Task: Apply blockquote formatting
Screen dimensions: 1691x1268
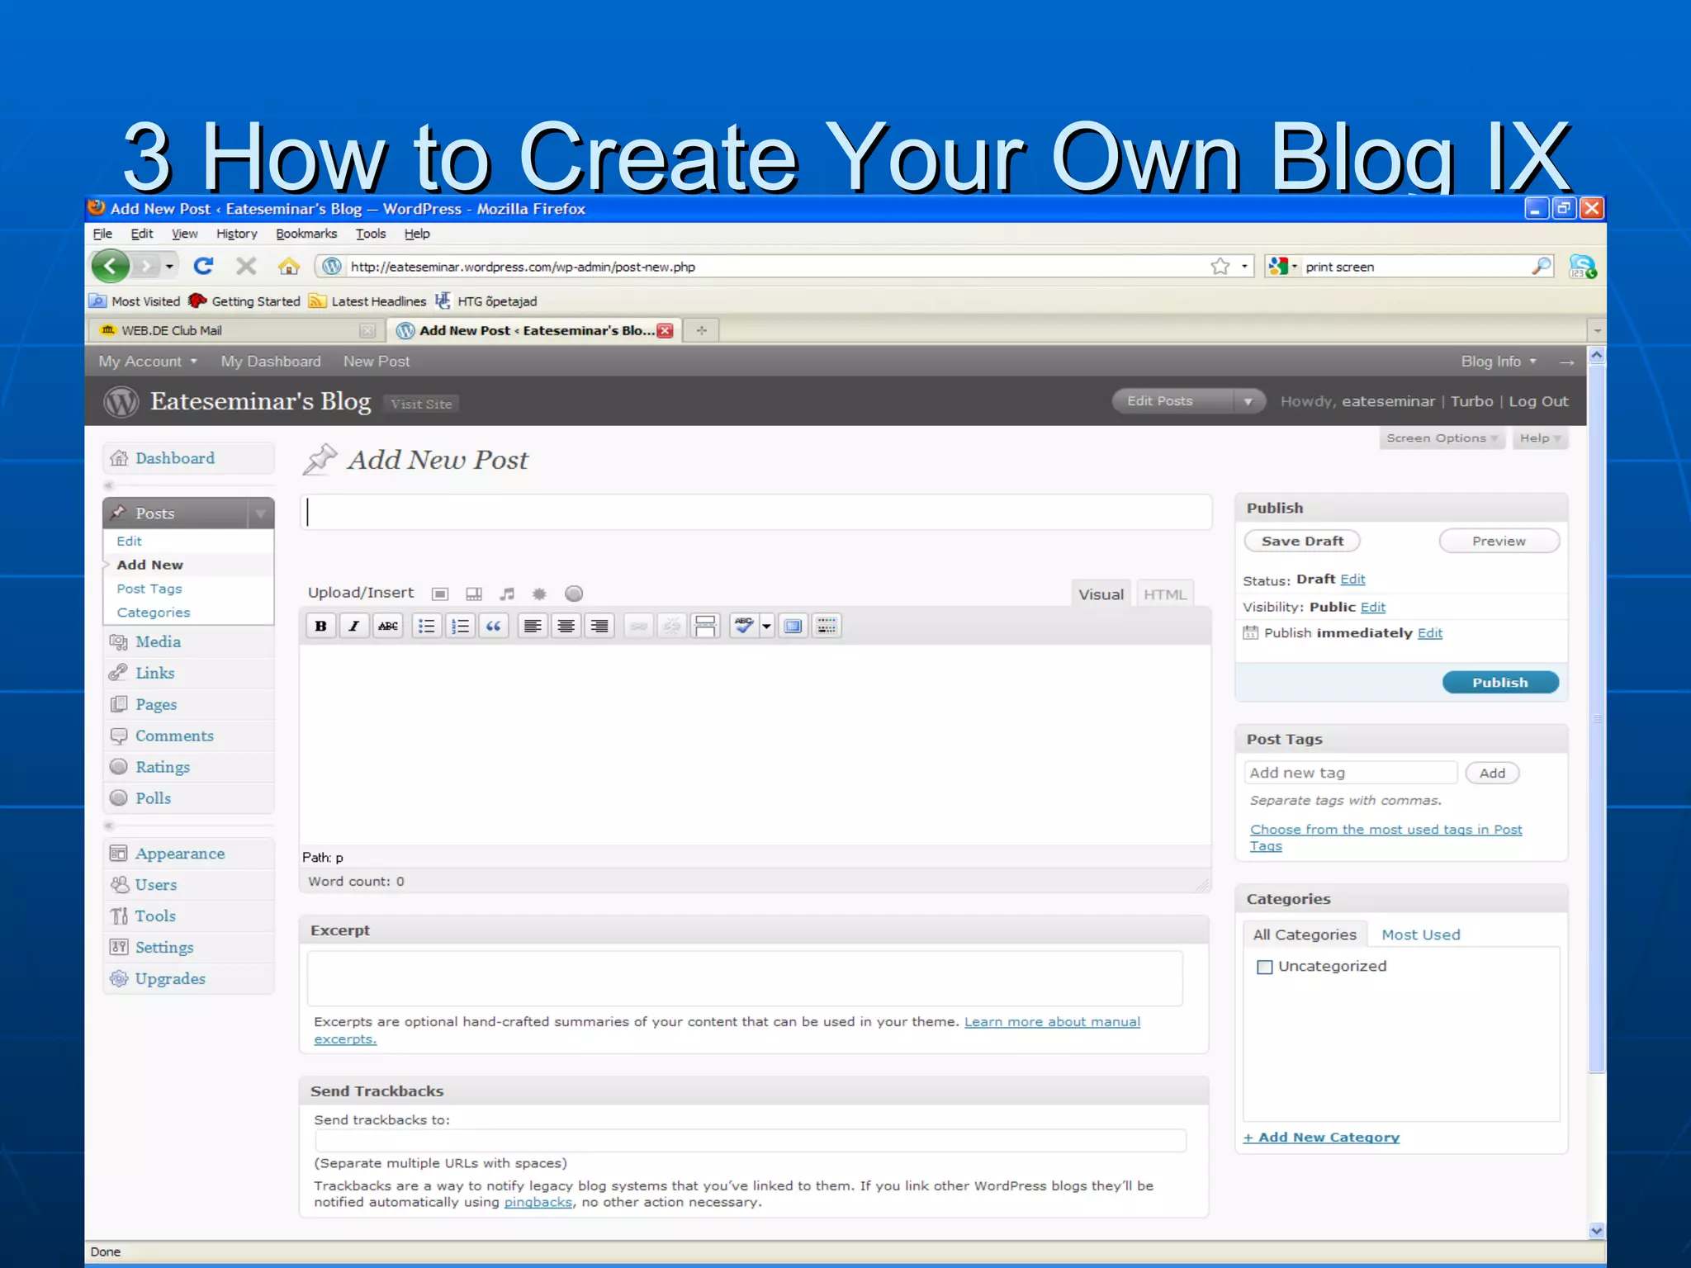Action: click(x=493, y=626)
